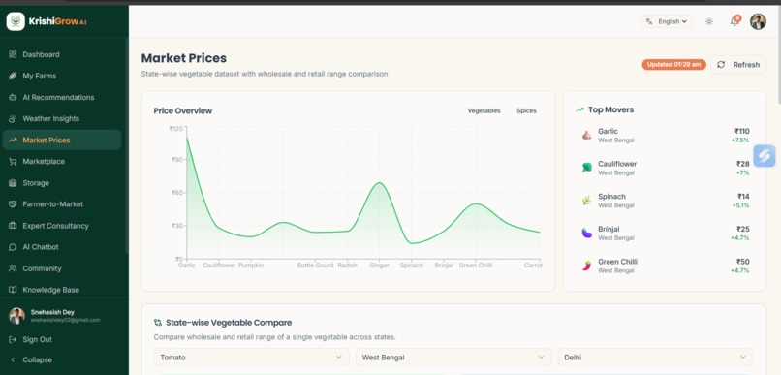The width and height of the screenshot is (781, 375).
Task: Click the Green Chilli ₹50 price value
Action: pyautogui.click(x=742, y=262)
